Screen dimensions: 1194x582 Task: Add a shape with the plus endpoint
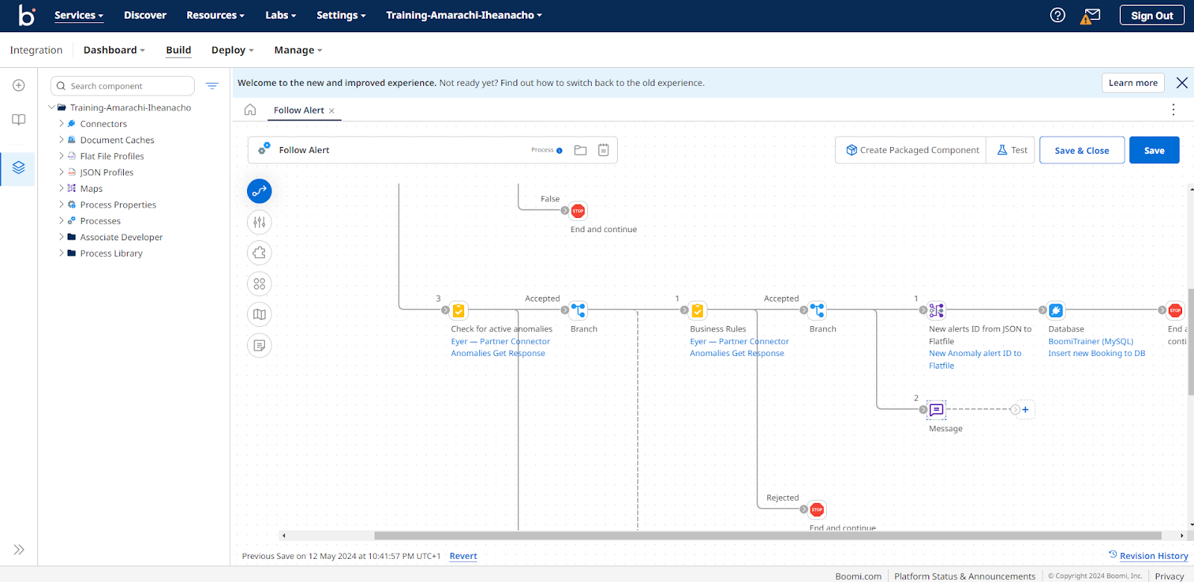(1025, 410)
